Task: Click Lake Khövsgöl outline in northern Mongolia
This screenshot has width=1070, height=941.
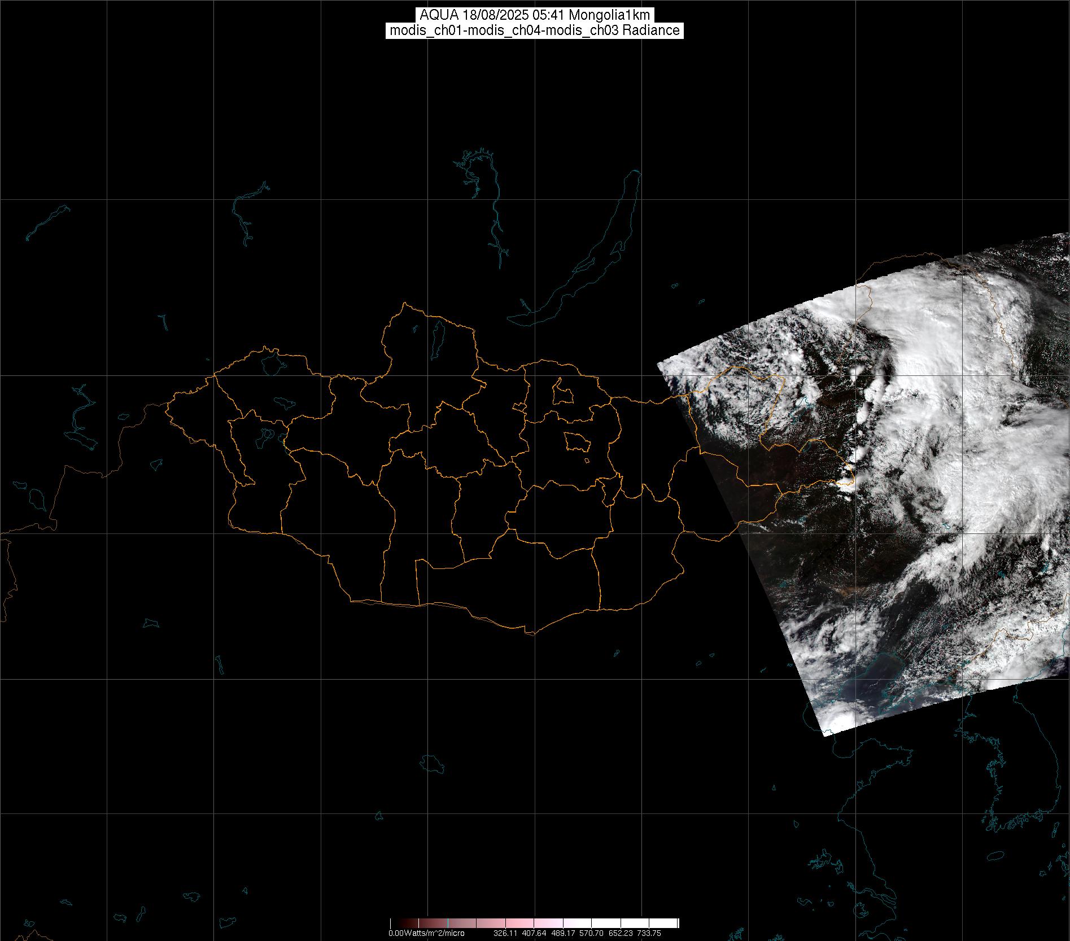Action: coord(436,336)
